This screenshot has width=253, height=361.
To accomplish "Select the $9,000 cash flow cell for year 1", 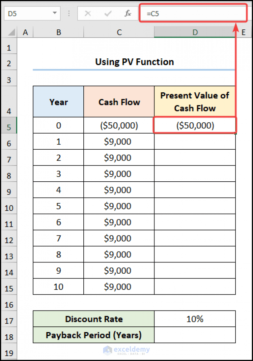I will [x=119, y=141].
